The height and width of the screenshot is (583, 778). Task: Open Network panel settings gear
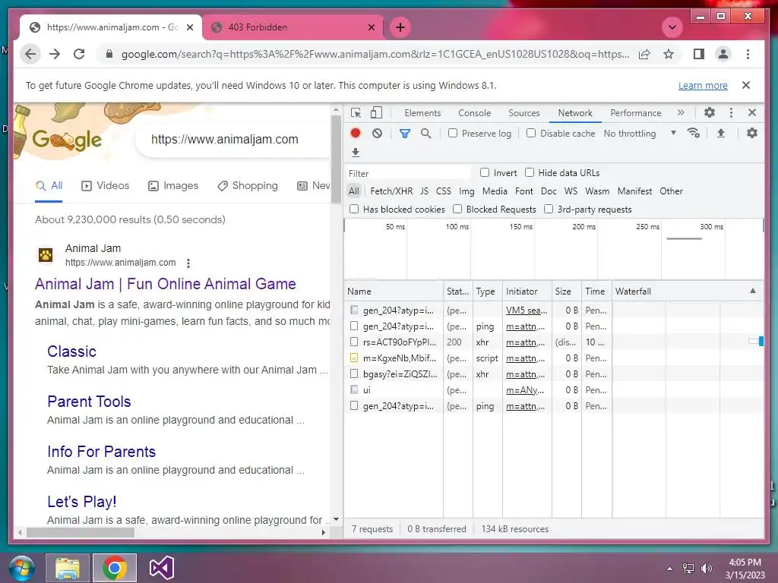tap(752, 134)
